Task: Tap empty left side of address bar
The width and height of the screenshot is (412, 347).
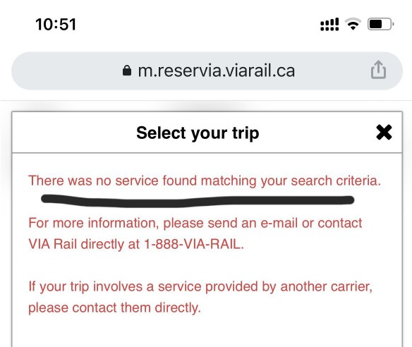Action: point(66,71)
